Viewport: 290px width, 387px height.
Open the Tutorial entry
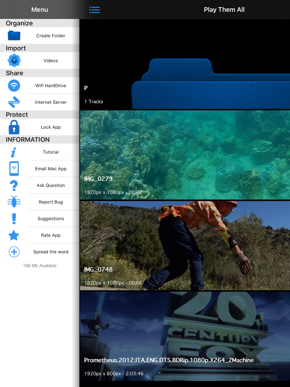point(40,152)
